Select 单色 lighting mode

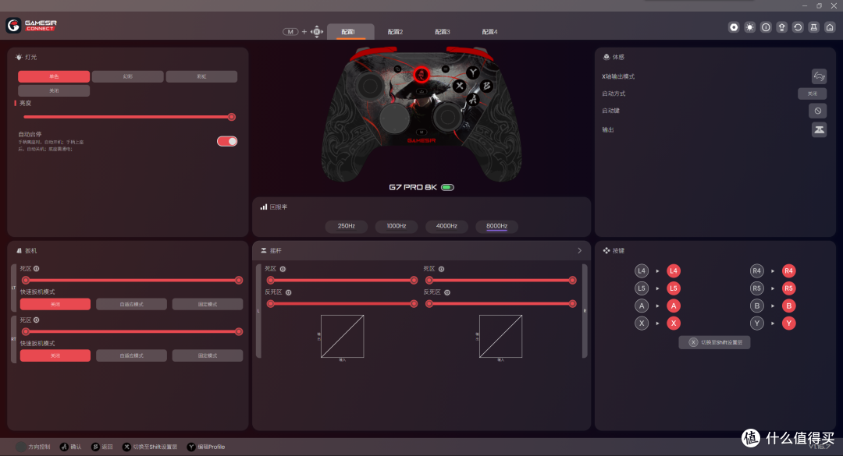(54, 77)
